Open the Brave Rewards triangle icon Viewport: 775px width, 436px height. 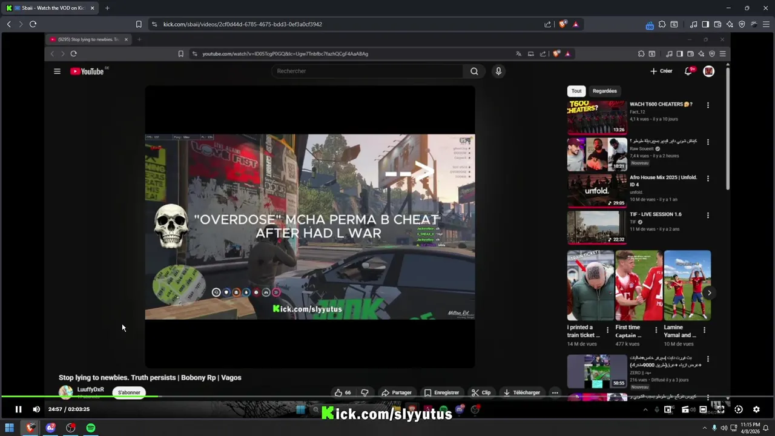pyautogui.click(x=575, y=24)
